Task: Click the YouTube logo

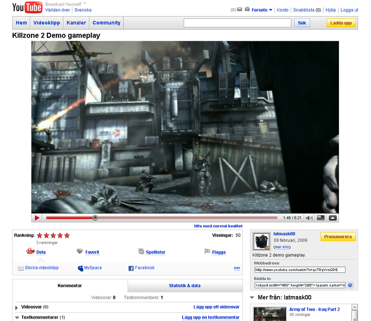Action: click(27, 7)
